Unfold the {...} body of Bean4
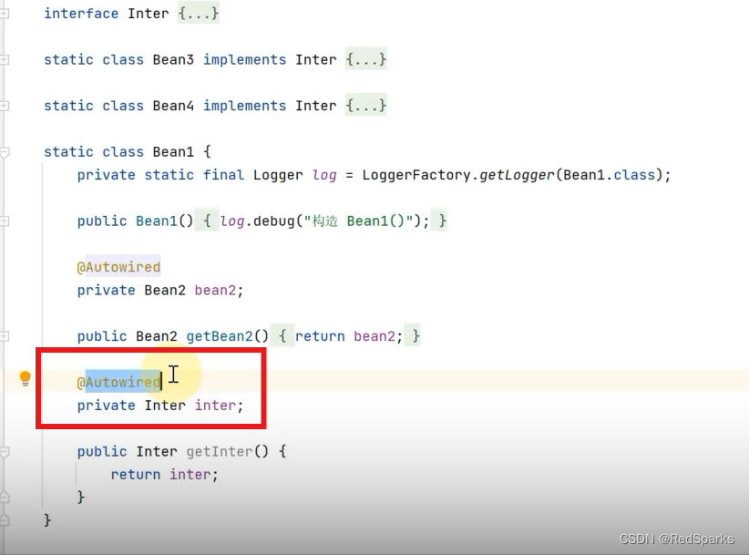 coord(366,105)
